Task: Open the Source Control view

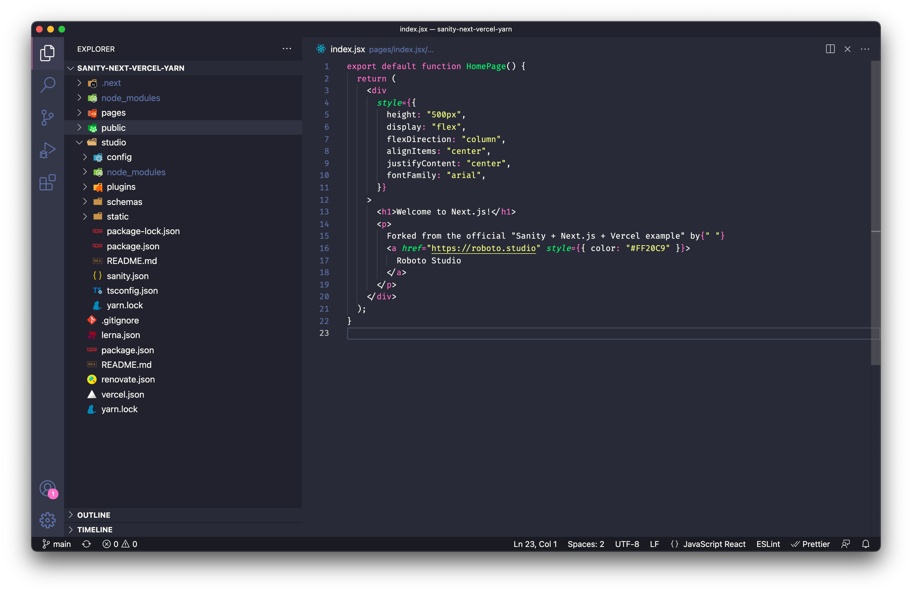Action: [47, 117]
